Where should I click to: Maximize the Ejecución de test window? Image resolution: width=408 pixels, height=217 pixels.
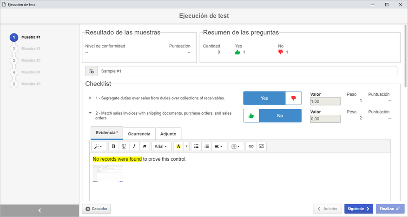387,5
